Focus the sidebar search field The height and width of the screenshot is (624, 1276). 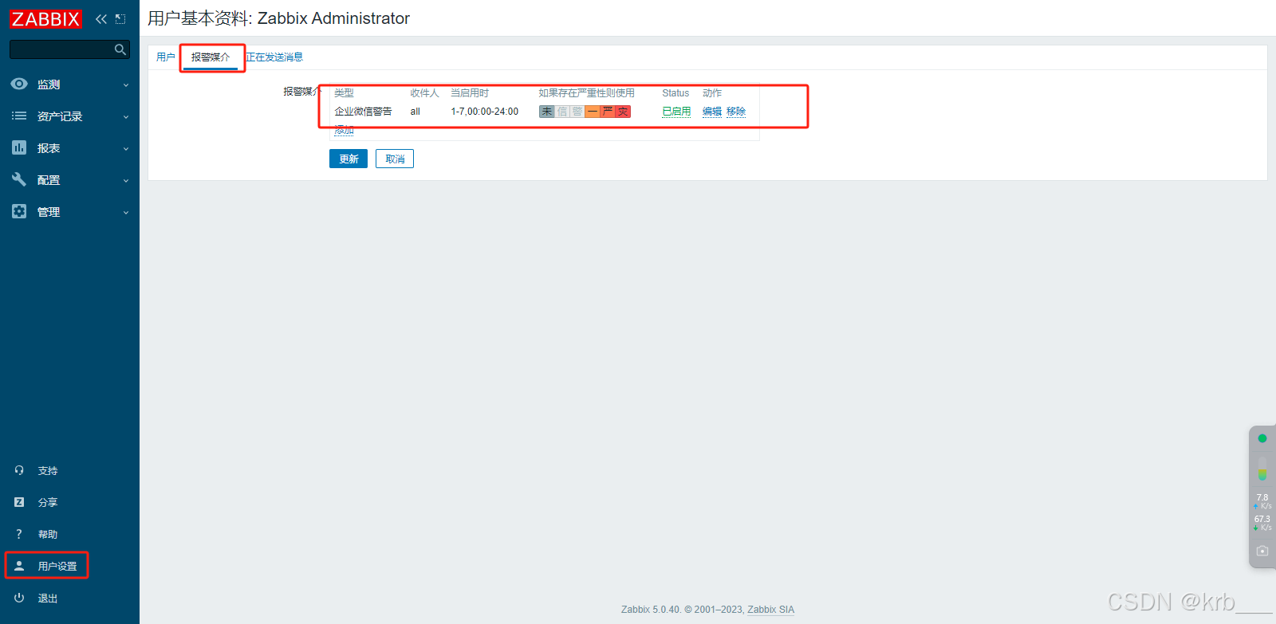pos(69,49)
